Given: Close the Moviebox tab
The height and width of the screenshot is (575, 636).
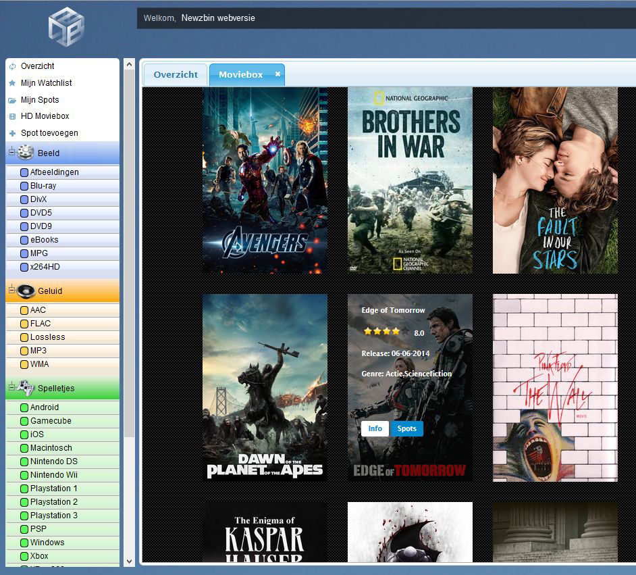Looking at the screenshot, I should [277, 74].
